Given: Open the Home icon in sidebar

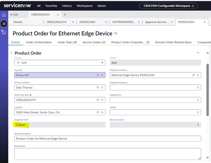Looking at the screenshot, I should pos(4,15).
